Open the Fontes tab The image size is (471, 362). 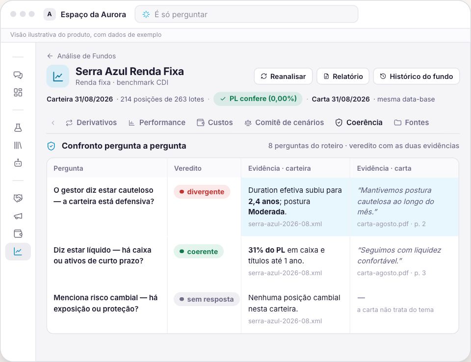412,123
